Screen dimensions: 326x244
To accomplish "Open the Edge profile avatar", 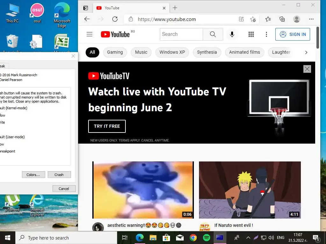I will tap(297, 19).
